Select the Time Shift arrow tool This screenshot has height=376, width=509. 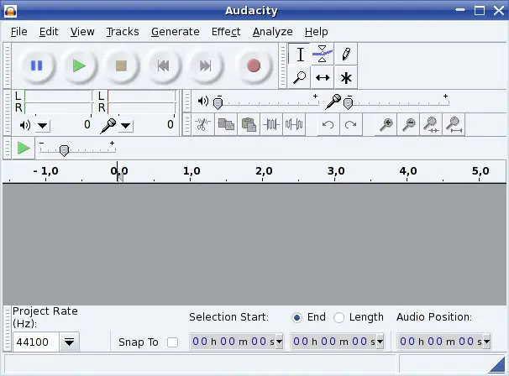coord(323,78)
